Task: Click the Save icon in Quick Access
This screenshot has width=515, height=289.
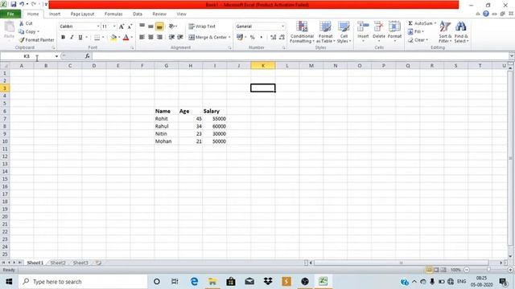Action: [14, 4]
